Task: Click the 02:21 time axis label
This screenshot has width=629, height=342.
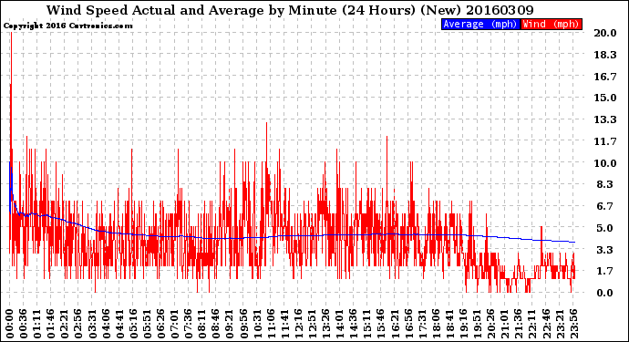Action: point(65,324)
